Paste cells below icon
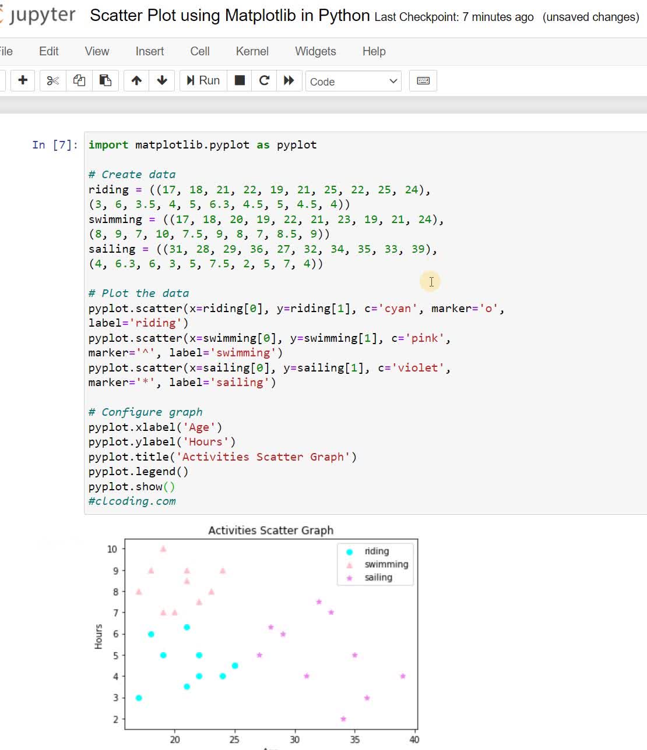 [x=106, y=80]
